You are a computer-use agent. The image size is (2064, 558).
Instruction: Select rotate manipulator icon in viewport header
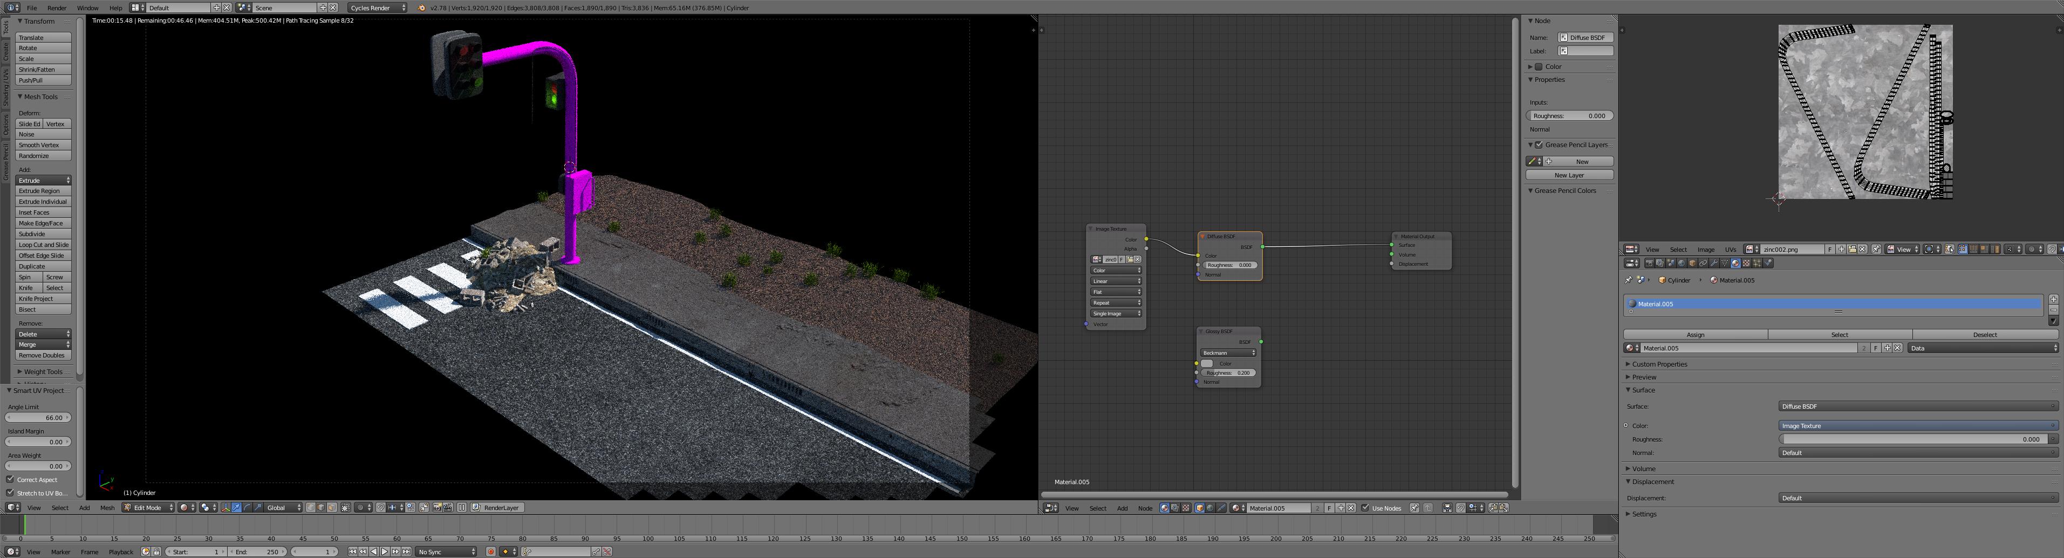coord(247,507)
